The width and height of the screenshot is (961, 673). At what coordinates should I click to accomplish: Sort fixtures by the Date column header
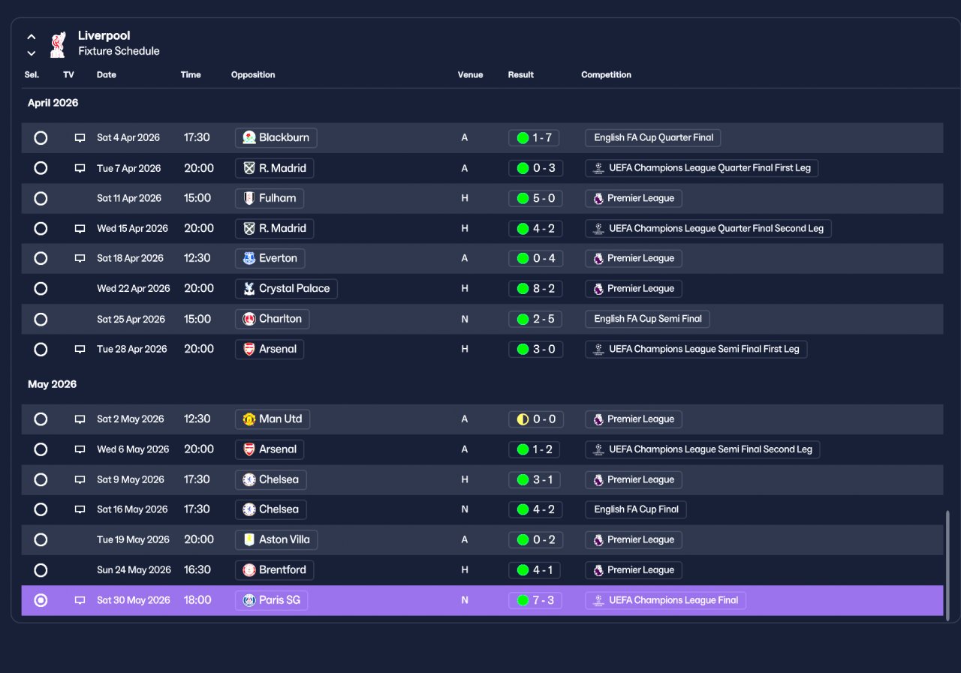(x=107, y=75)
